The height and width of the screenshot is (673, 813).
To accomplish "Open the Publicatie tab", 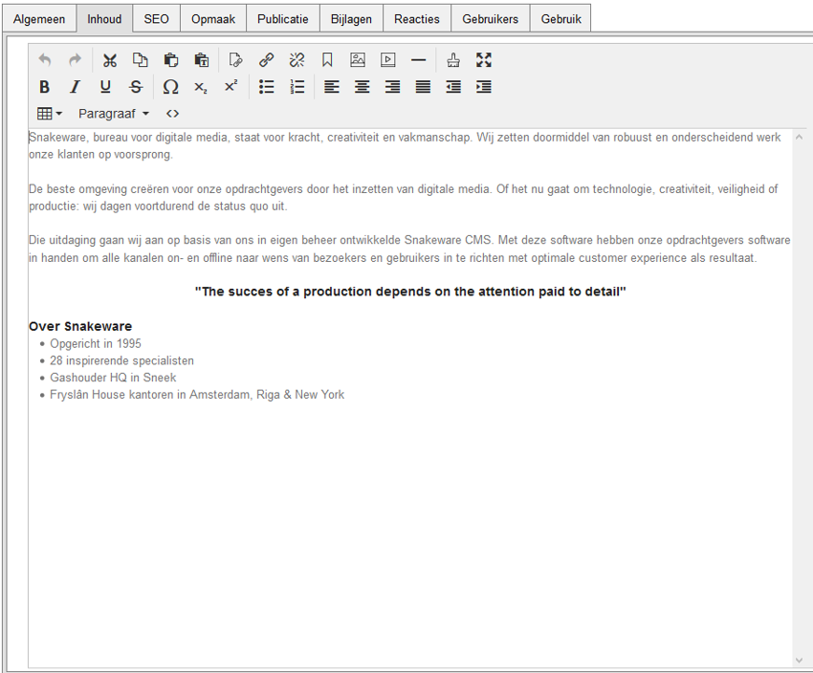I will 282,19.
